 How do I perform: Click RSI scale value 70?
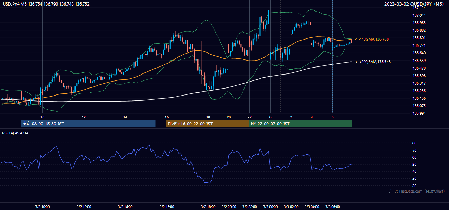click(x=414, y=150)
